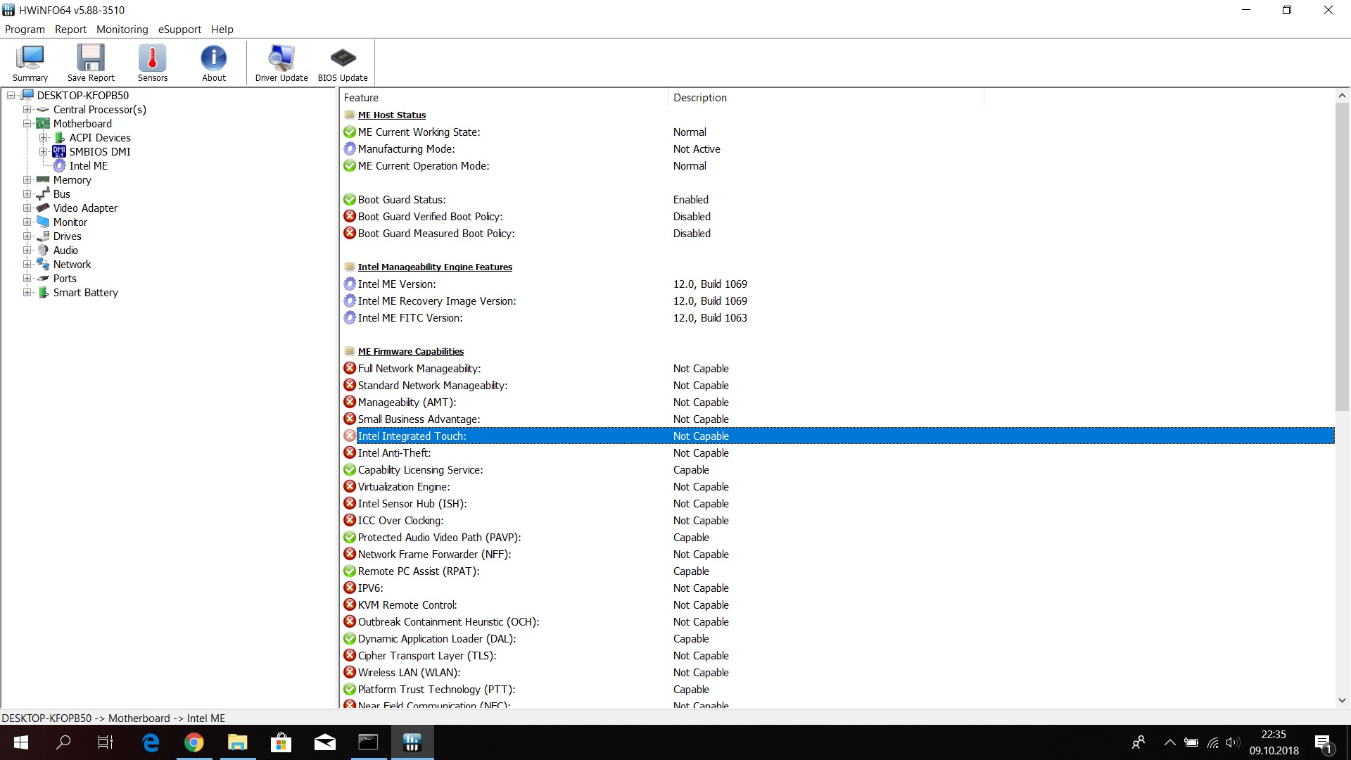Select the Intel ME tree node
Viewport: 1351px width, 760px height.
coord(89,166)
